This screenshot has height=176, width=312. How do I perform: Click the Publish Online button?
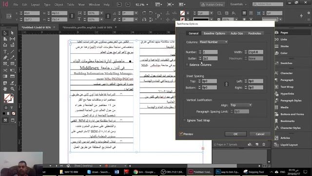(213, 4)
